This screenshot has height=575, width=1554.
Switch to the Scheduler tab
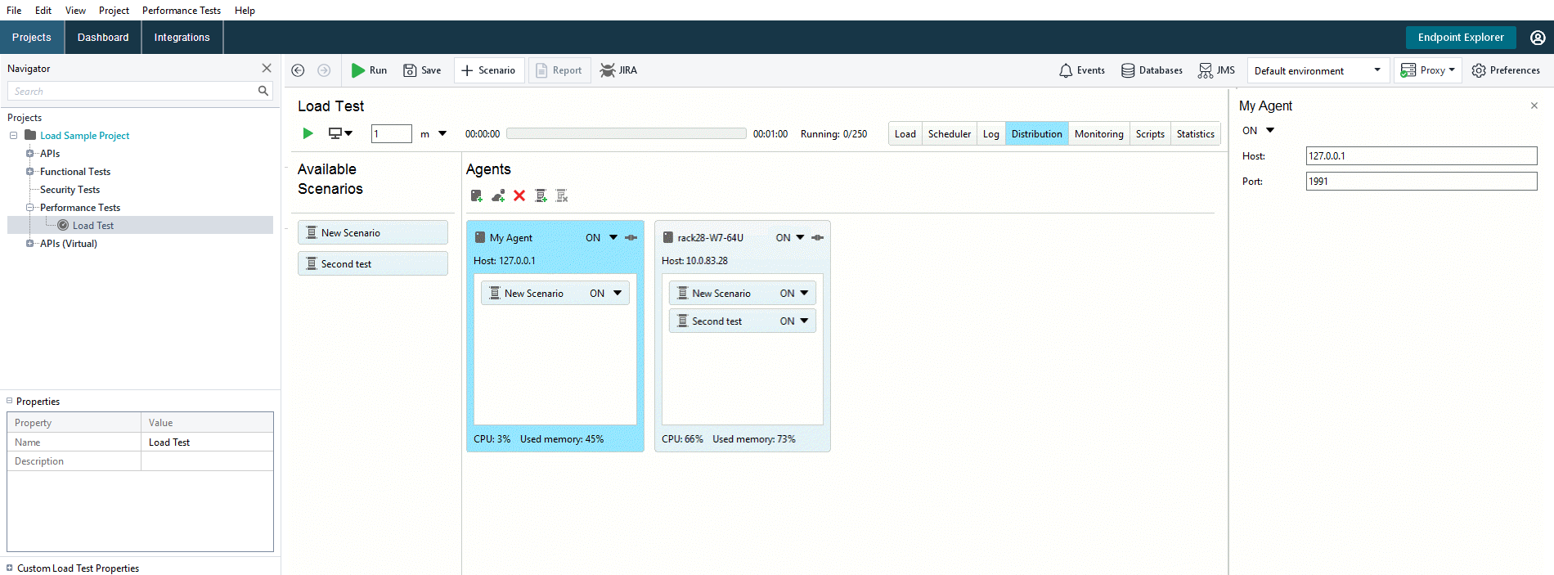pyautogui.click(x=950, y=134)
